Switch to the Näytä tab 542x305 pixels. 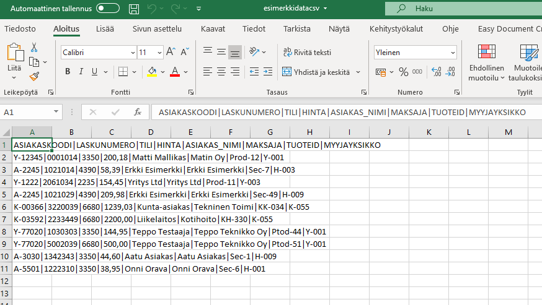[339, 28]
